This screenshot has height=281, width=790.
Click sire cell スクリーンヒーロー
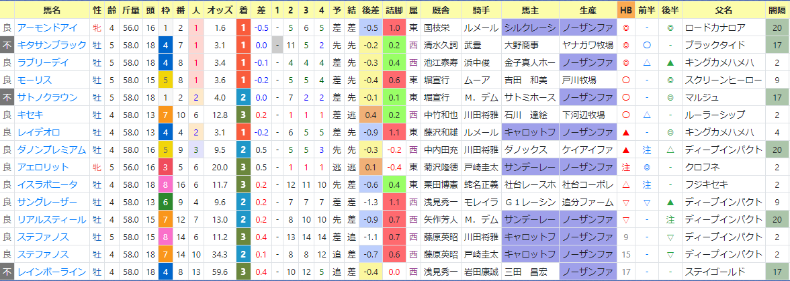point(723,80)
